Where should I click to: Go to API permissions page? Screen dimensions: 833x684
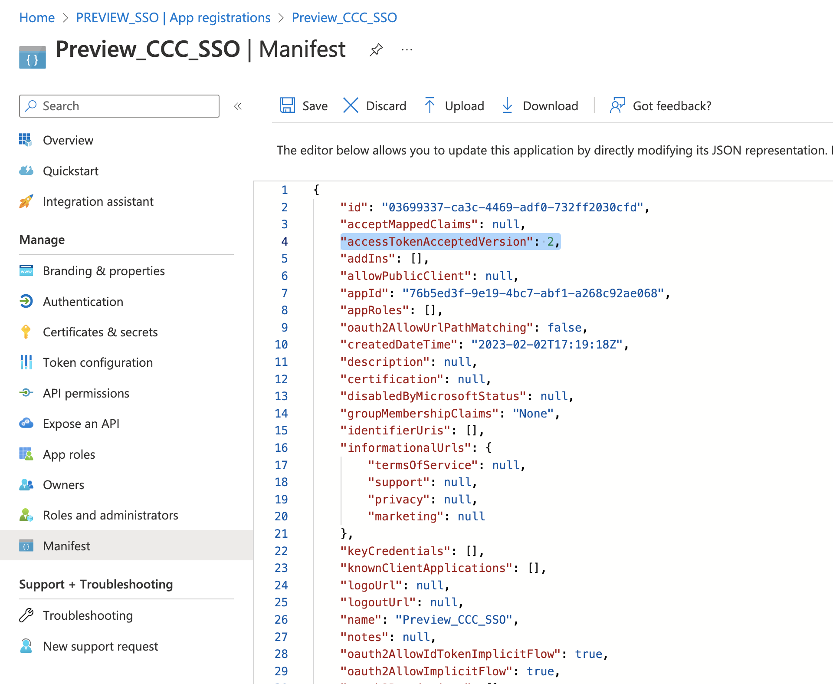click(x=86, y=393)
